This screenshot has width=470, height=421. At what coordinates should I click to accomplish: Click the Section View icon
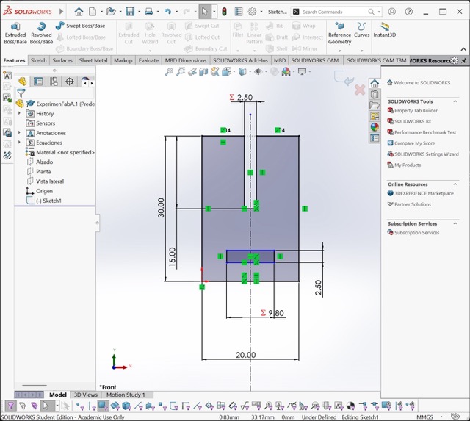(x=203, y=72)
